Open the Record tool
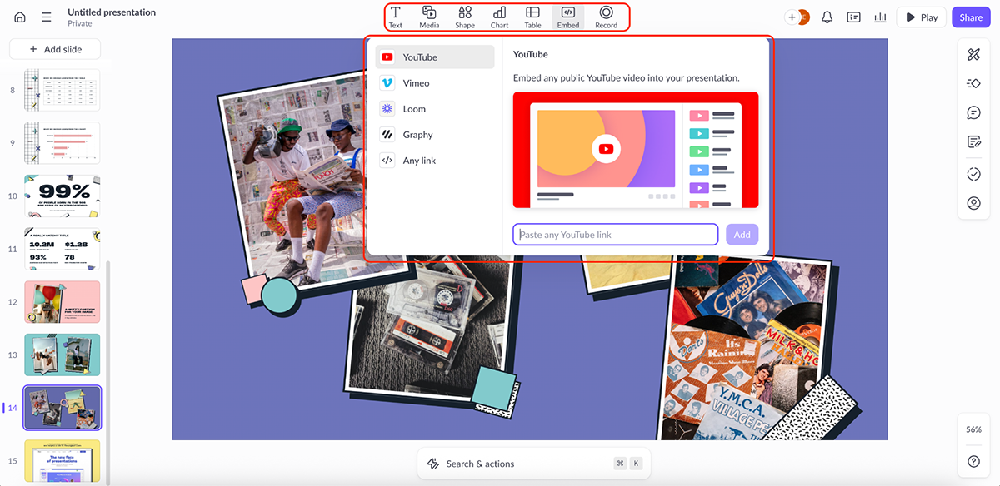The width and height of the screenshot is (1000, 486). [x=606, y=17]
